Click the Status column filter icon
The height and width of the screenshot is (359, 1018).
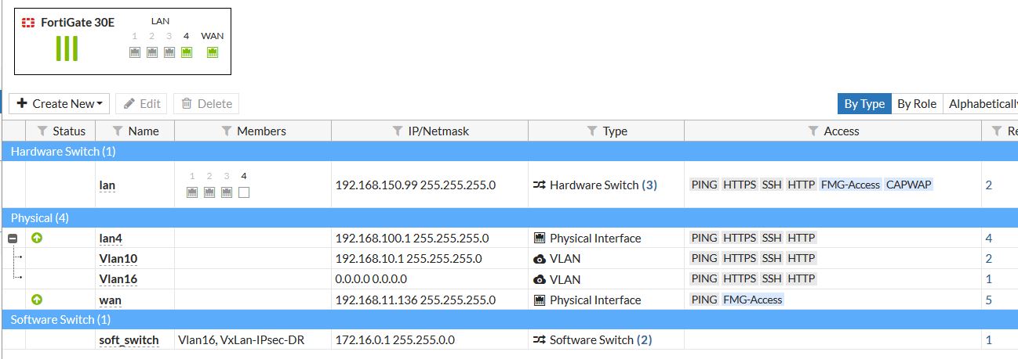42,131
